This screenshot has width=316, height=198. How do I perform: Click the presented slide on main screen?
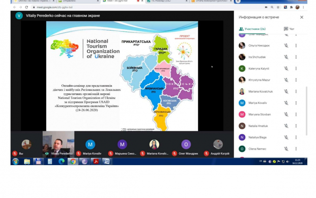point(122,76)
